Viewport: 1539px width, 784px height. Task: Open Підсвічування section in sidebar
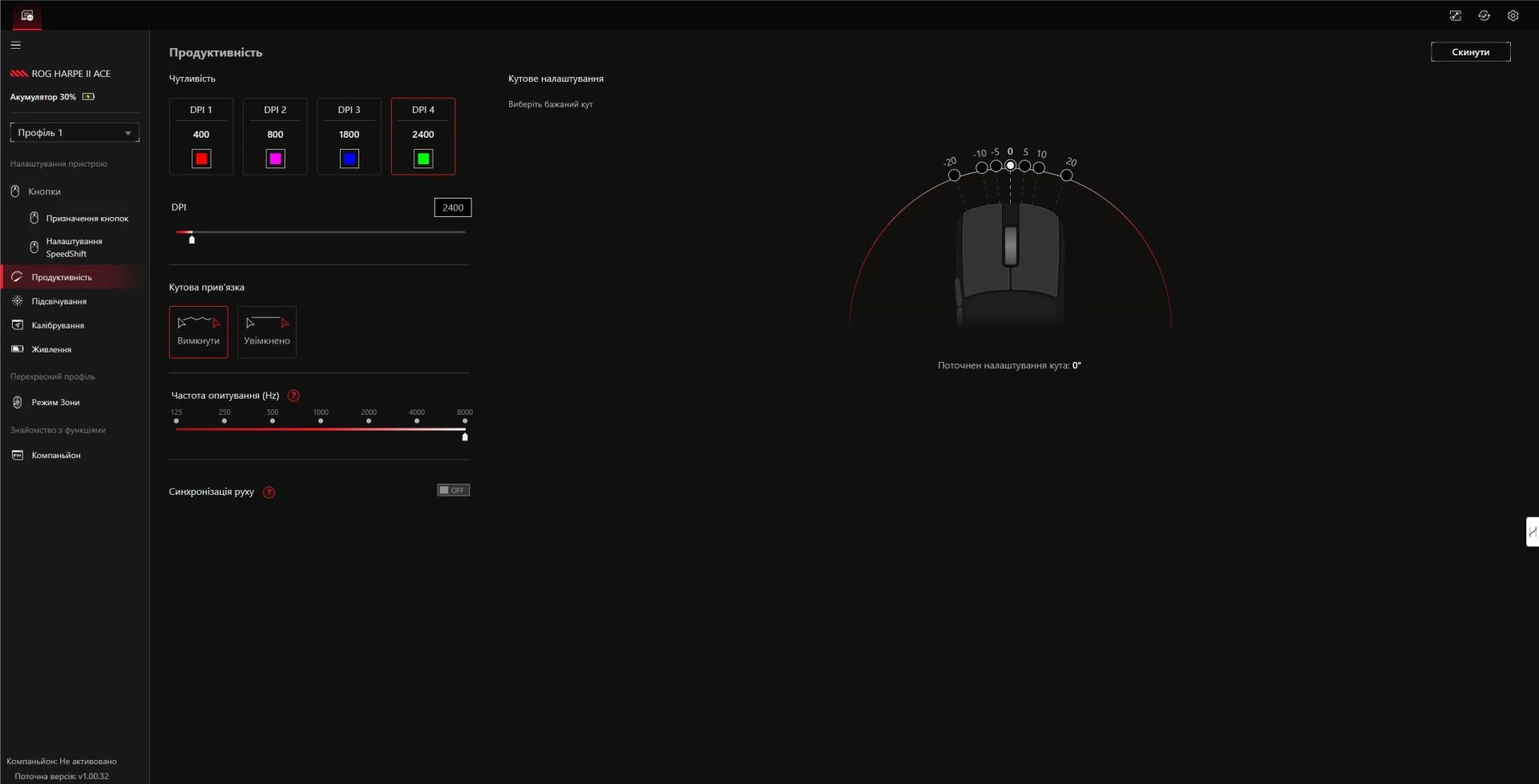click(x=59, y=302)
